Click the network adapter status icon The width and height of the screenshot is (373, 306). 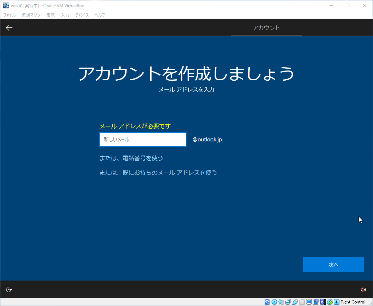288,302
